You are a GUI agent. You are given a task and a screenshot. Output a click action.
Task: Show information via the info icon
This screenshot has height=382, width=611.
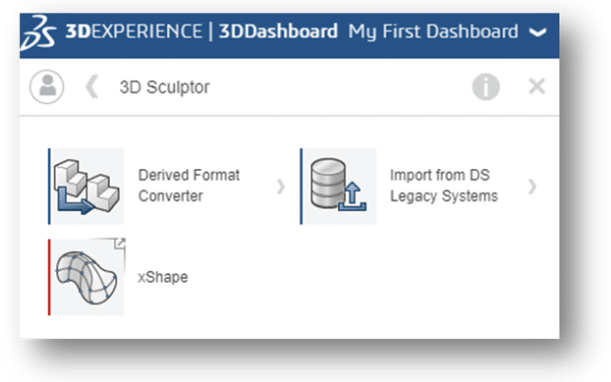[x=486, y=87]
